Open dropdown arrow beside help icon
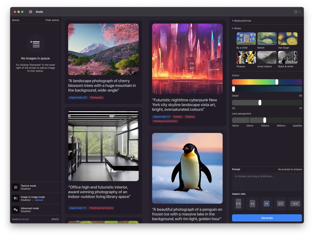 299,12
